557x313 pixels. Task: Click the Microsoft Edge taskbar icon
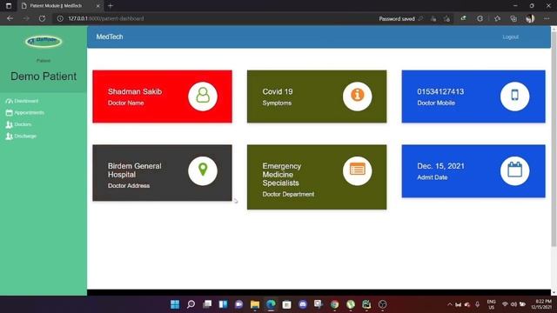pos(271,304)
